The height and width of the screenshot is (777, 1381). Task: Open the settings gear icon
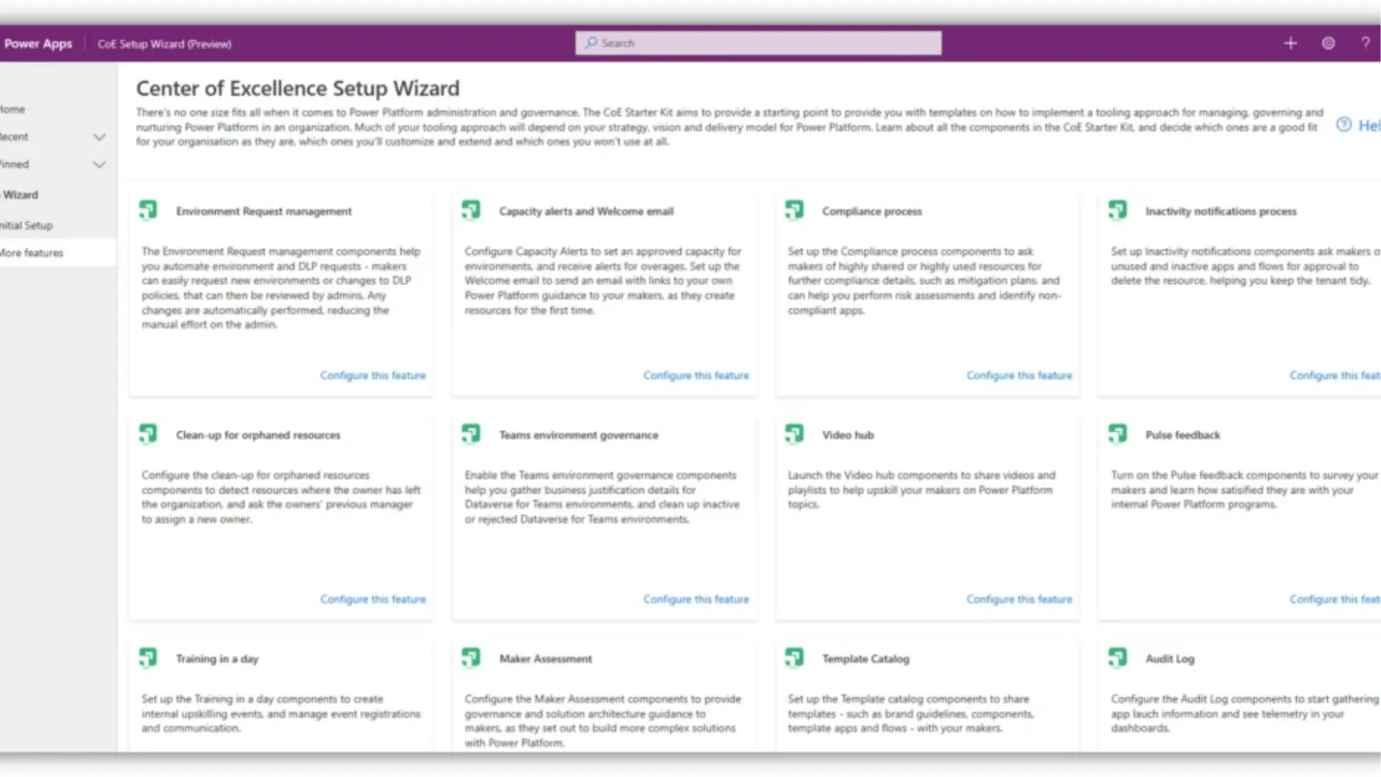click(1328, 43)
